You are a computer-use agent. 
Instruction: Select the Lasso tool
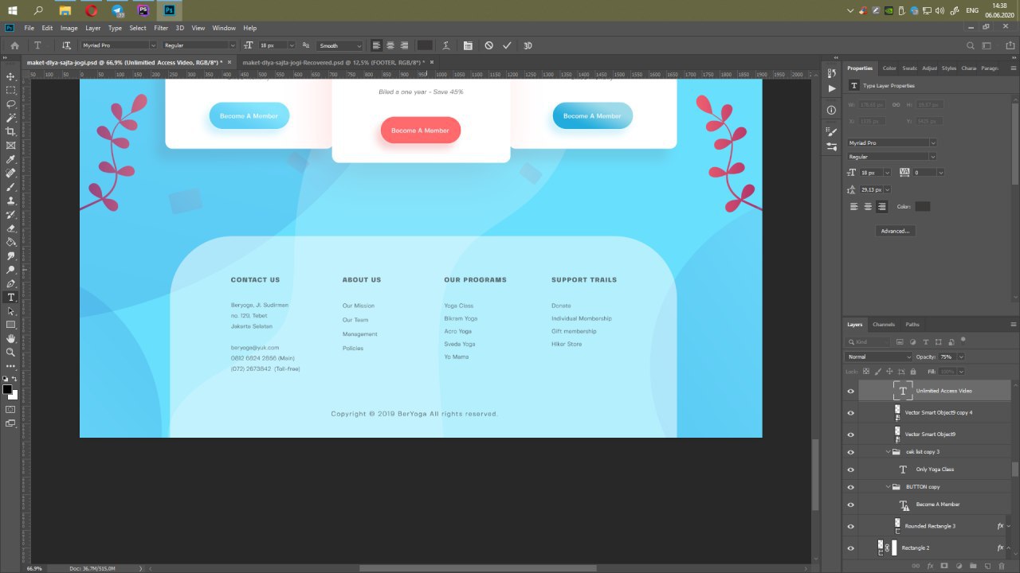(11, 104)
